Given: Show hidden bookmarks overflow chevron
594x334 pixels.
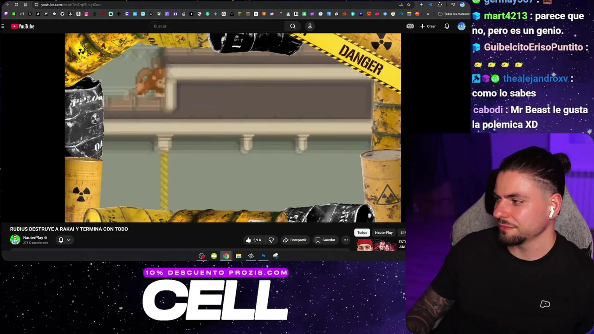Looking at the screenshot, I should (428, 14).
